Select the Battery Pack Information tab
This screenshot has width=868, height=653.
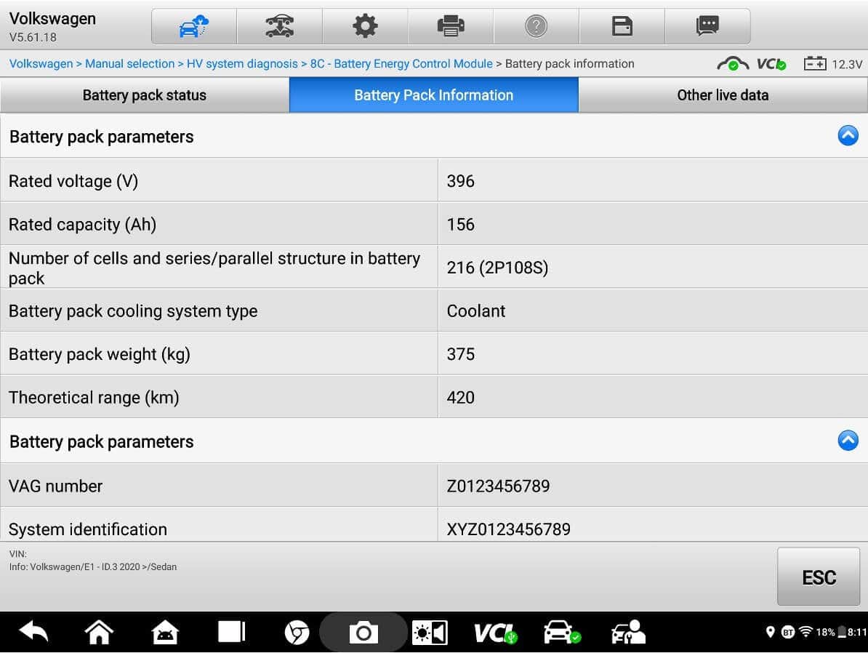[434, 95]
